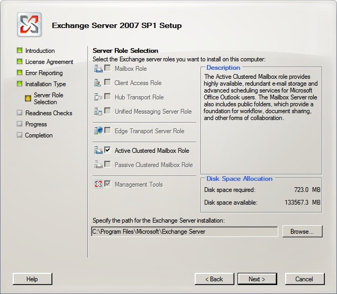Toggle the Management Tools checkbox

coord(107,183)
